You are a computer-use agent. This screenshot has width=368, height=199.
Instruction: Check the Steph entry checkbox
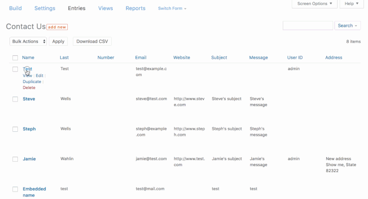[15, 129]
